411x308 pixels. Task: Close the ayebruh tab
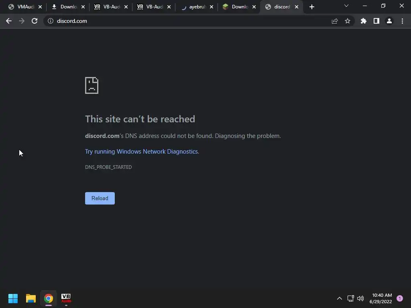[x=212, y=7]
